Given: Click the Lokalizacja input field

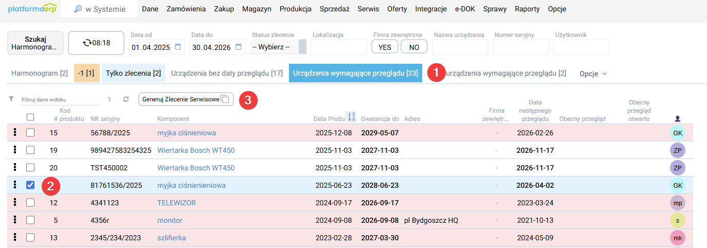Looking at the screenshot, I should pyautogui.click(x=339, y=47).
